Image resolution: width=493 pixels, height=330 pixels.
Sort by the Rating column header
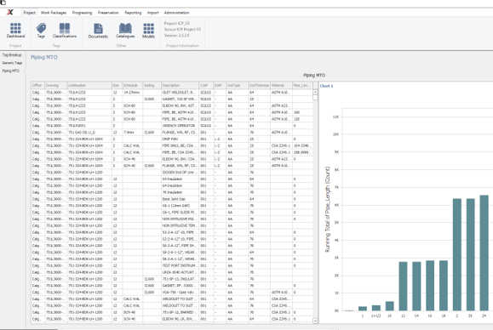point(152,85)
